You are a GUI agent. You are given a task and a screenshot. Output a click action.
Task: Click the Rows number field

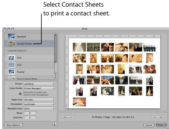point(30,113)
